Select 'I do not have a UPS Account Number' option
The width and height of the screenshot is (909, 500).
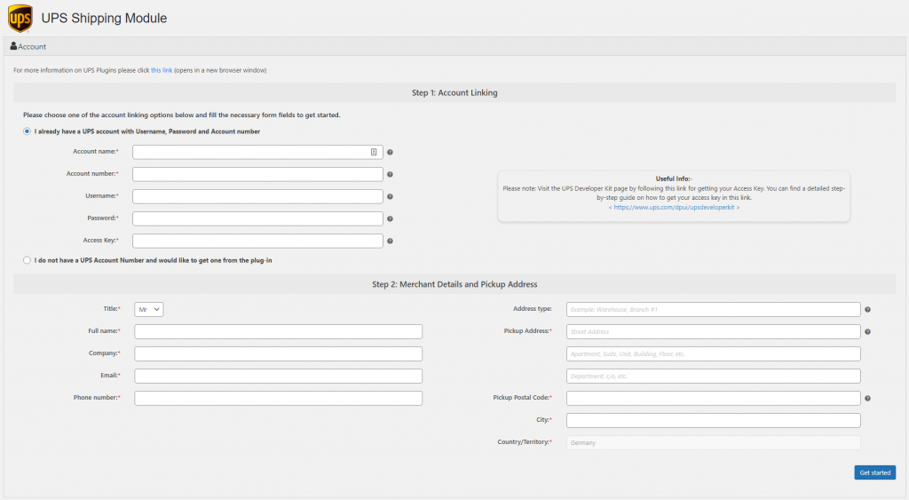27,260
